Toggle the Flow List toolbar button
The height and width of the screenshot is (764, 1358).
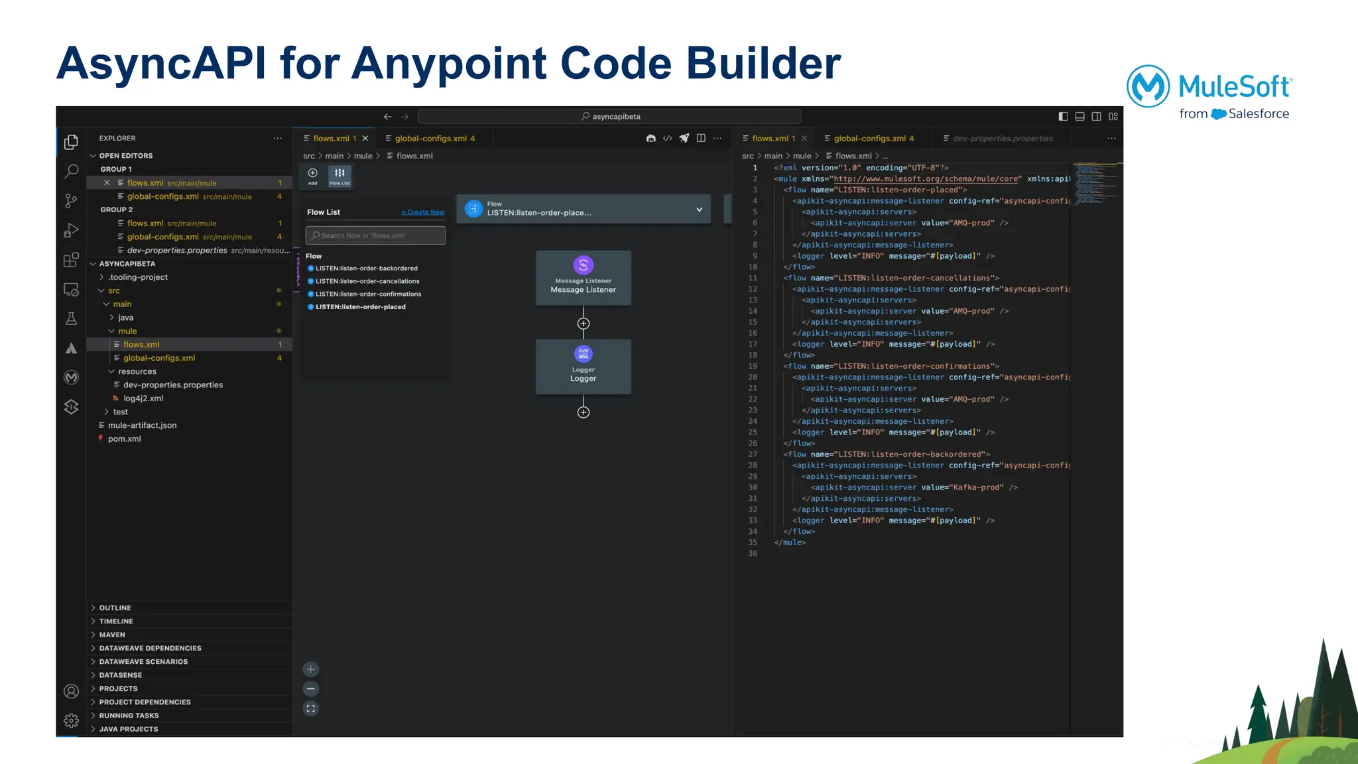coord(339,176)
